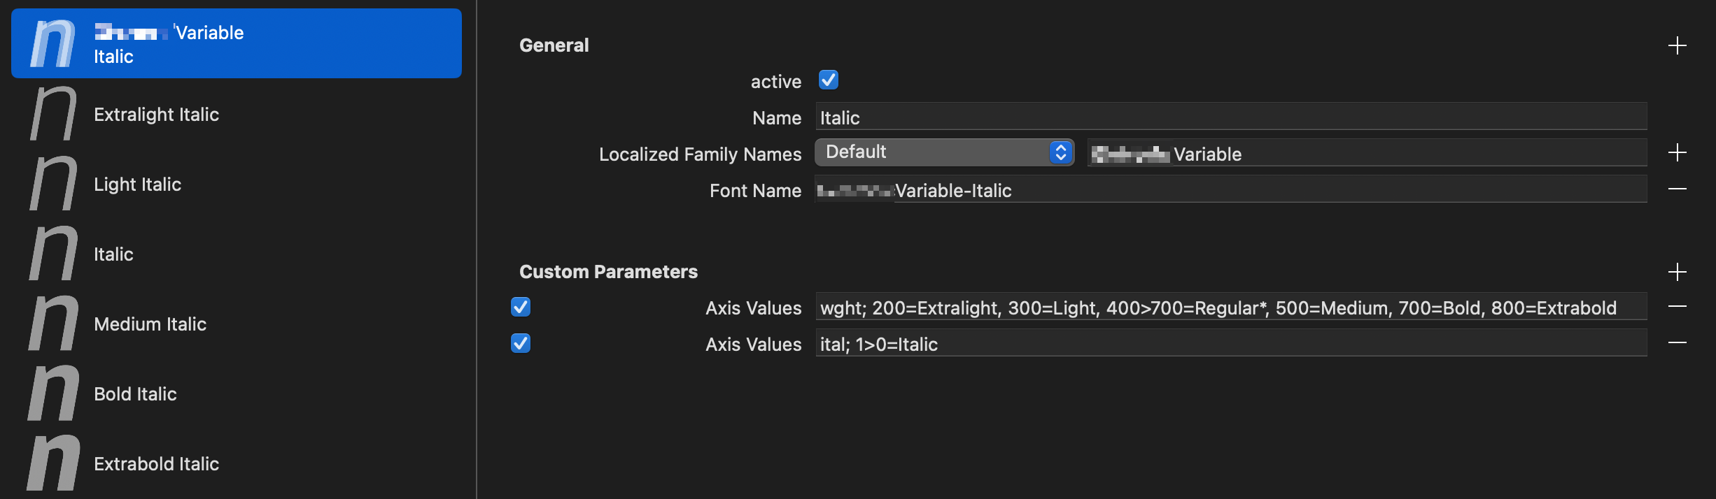The height and width of the screenshot is (499, 1716).
Task: Add a new Localized Family Name entry
Action: point(1677,152)
